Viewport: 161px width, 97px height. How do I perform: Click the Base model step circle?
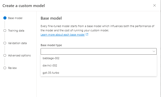pos(5,18)
